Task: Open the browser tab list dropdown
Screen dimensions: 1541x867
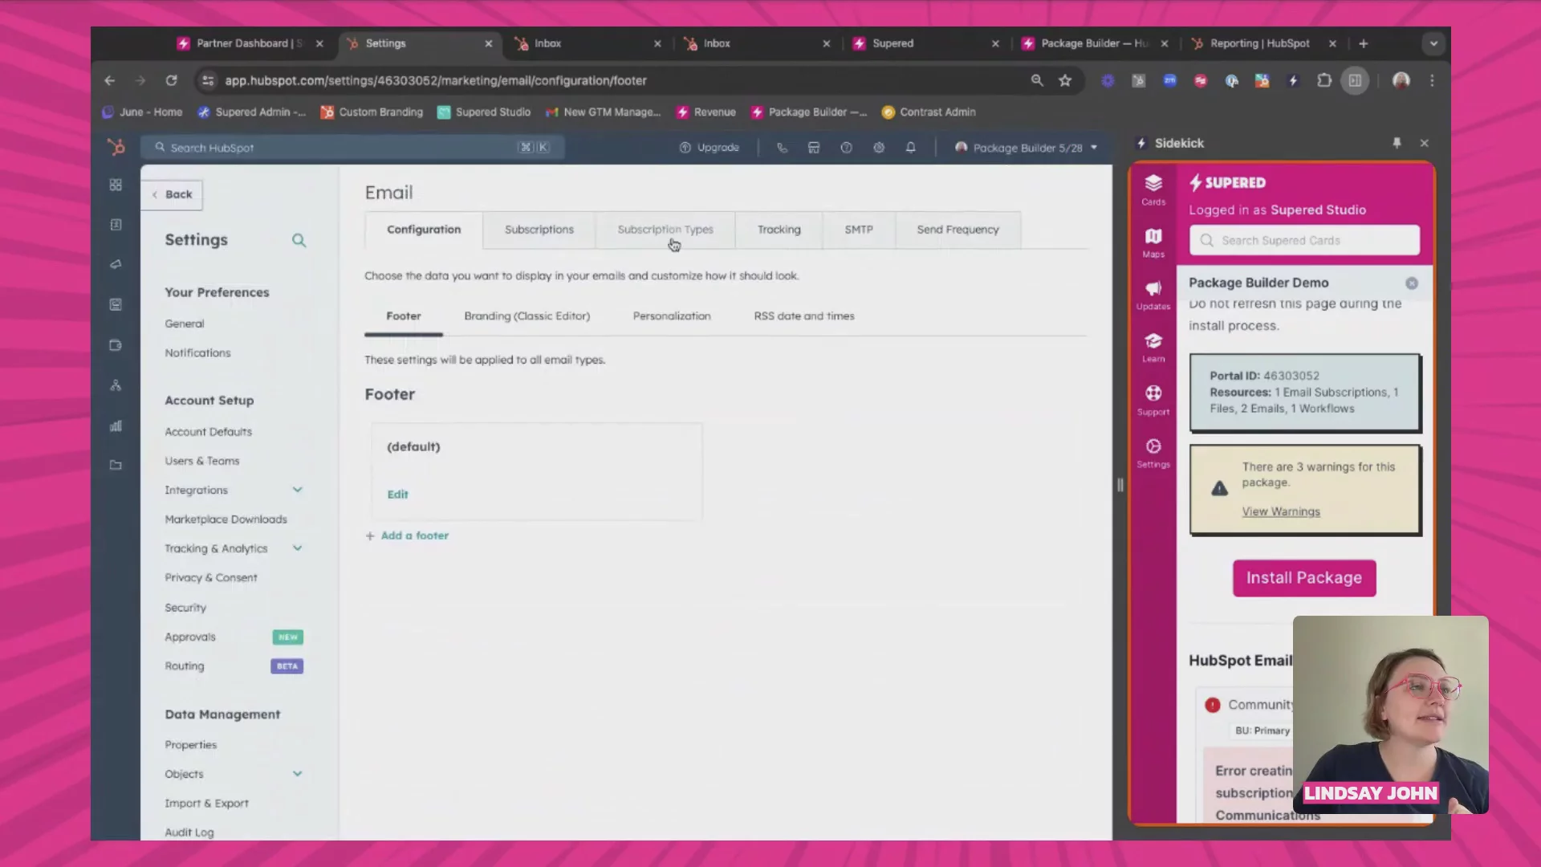Action: click(x=1433, y=43)
